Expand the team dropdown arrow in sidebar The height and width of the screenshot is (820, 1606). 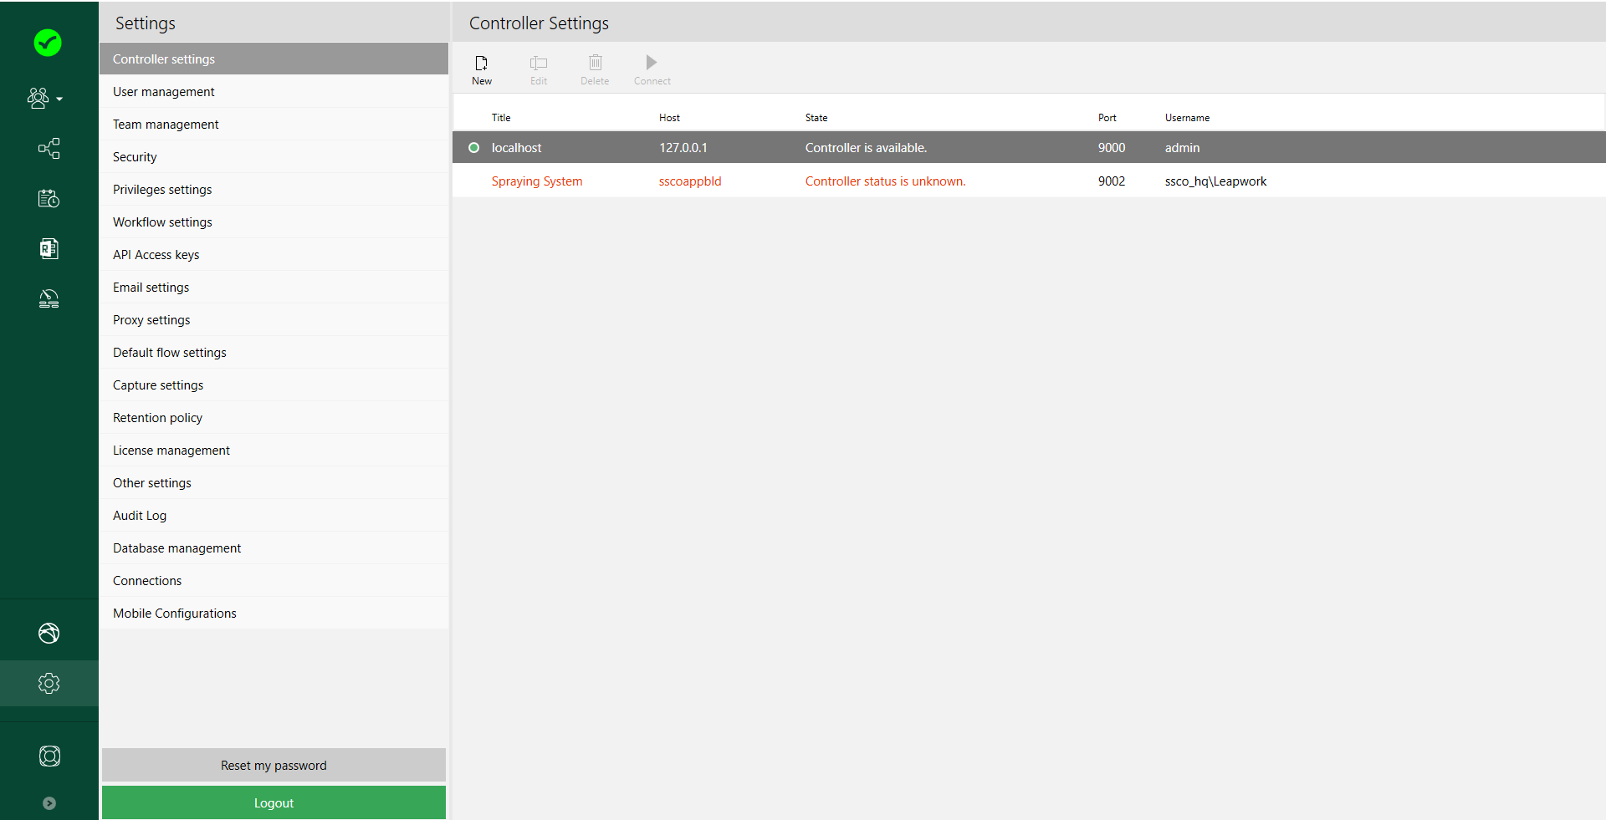(x=59, y=99)
